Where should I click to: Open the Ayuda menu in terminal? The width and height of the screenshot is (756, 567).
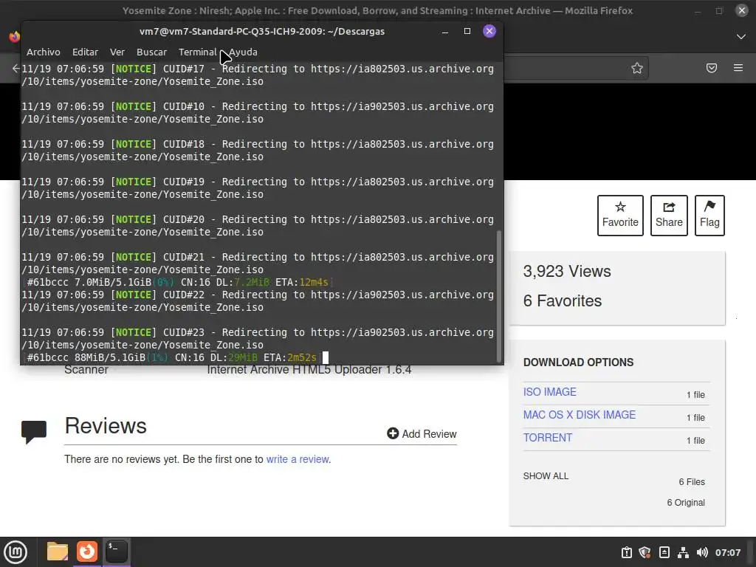[243, 52]
